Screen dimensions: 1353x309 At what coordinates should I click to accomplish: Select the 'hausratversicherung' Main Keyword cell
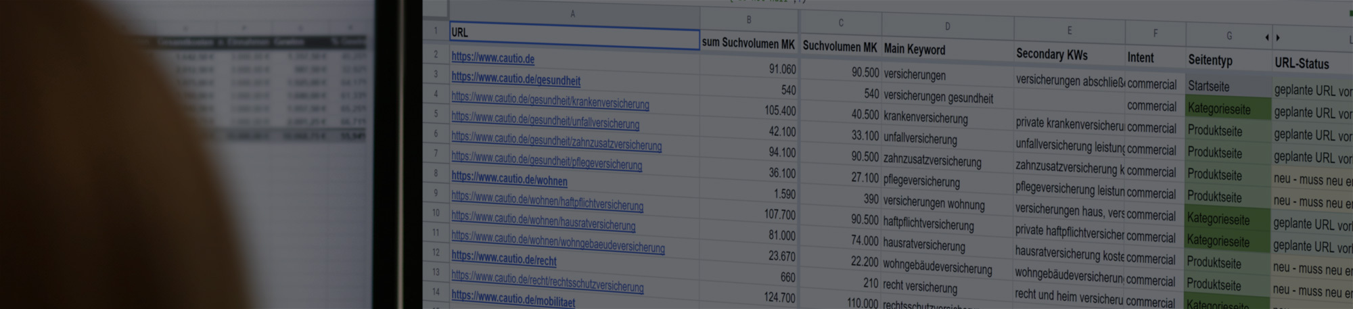pos(947,245)
